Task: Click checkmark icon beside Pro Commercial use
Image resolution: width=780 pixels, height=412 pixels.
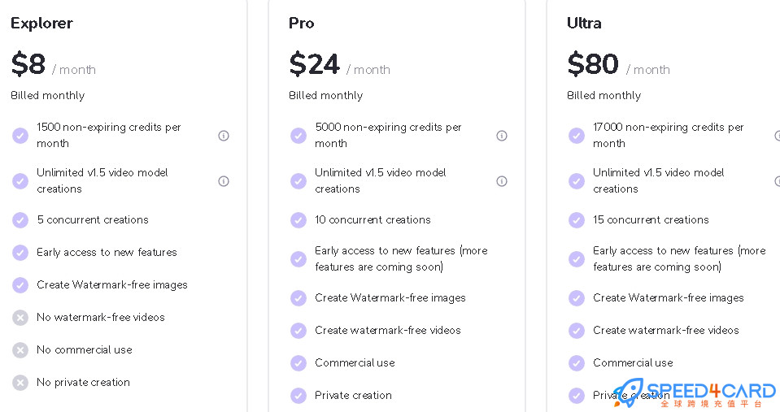Action: pyautogui.click(x=298, y=363)
